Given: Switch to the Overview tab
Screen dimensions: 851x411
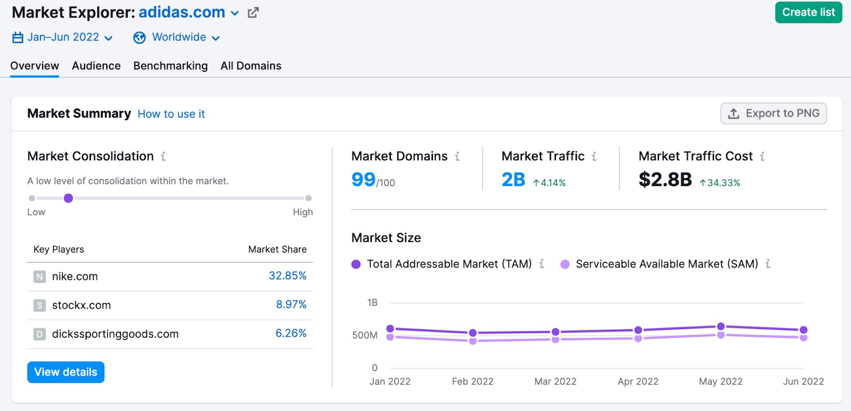Looking at the screenshot, I should [35, 66].
